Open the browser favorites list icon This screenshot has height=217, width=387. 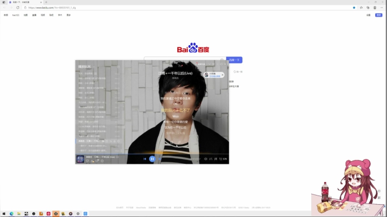pyautogui.click(x=361, y=8)
